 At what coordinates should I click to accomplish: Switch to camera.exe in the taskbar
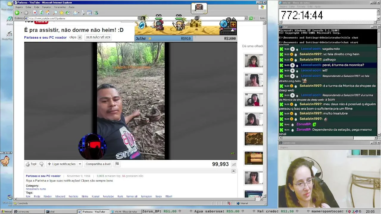coord(29,212)
